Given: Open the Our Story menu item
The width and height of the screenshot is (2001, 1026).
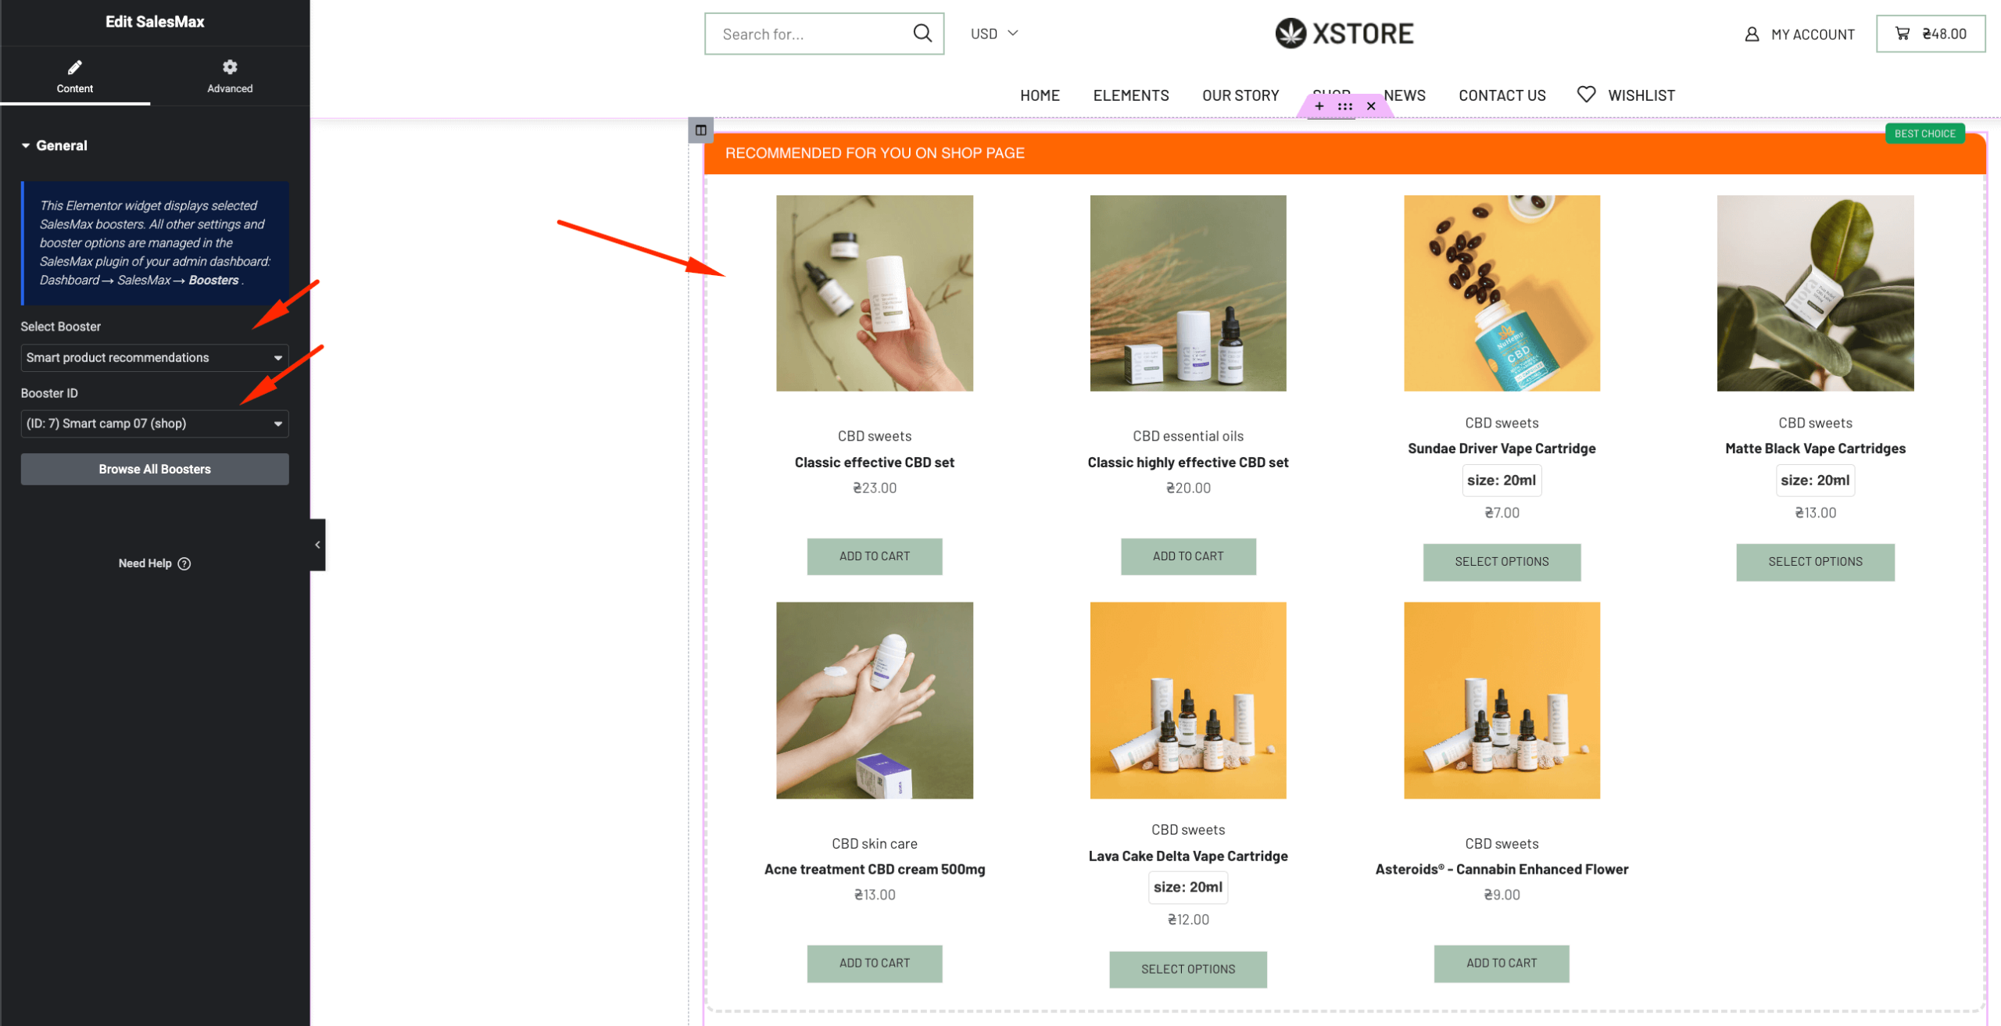Looking at the screenshot, I should [1240, 95].
